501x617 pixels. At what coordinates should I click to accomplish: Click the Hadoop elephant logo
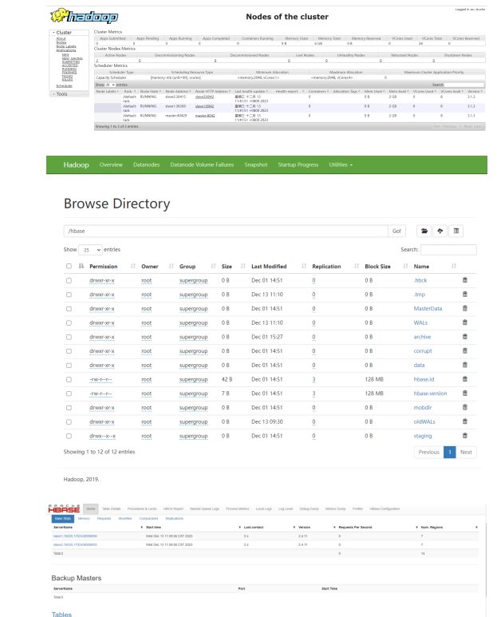coord(84,17)
